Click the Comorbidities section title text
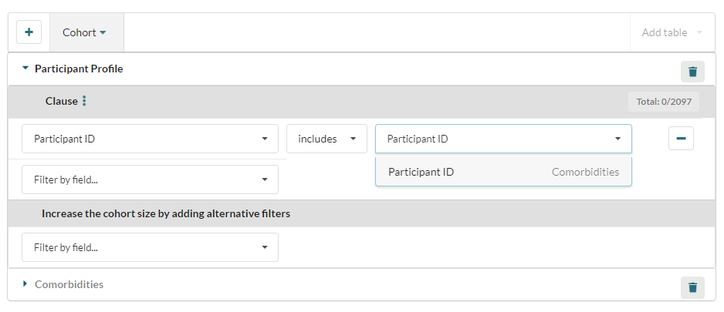The height and width of the screenshot is (312, 724). point(69,284)
